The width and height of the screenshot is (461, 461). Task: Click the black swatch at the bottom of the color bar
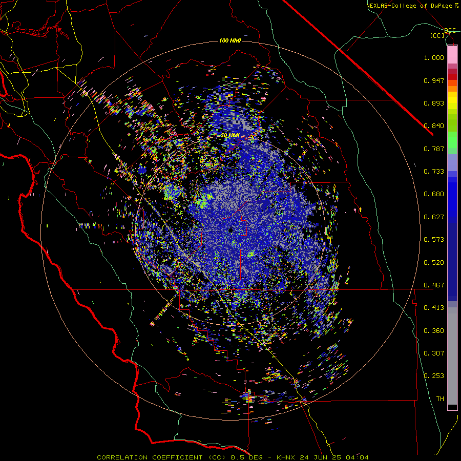click(452, 407)
